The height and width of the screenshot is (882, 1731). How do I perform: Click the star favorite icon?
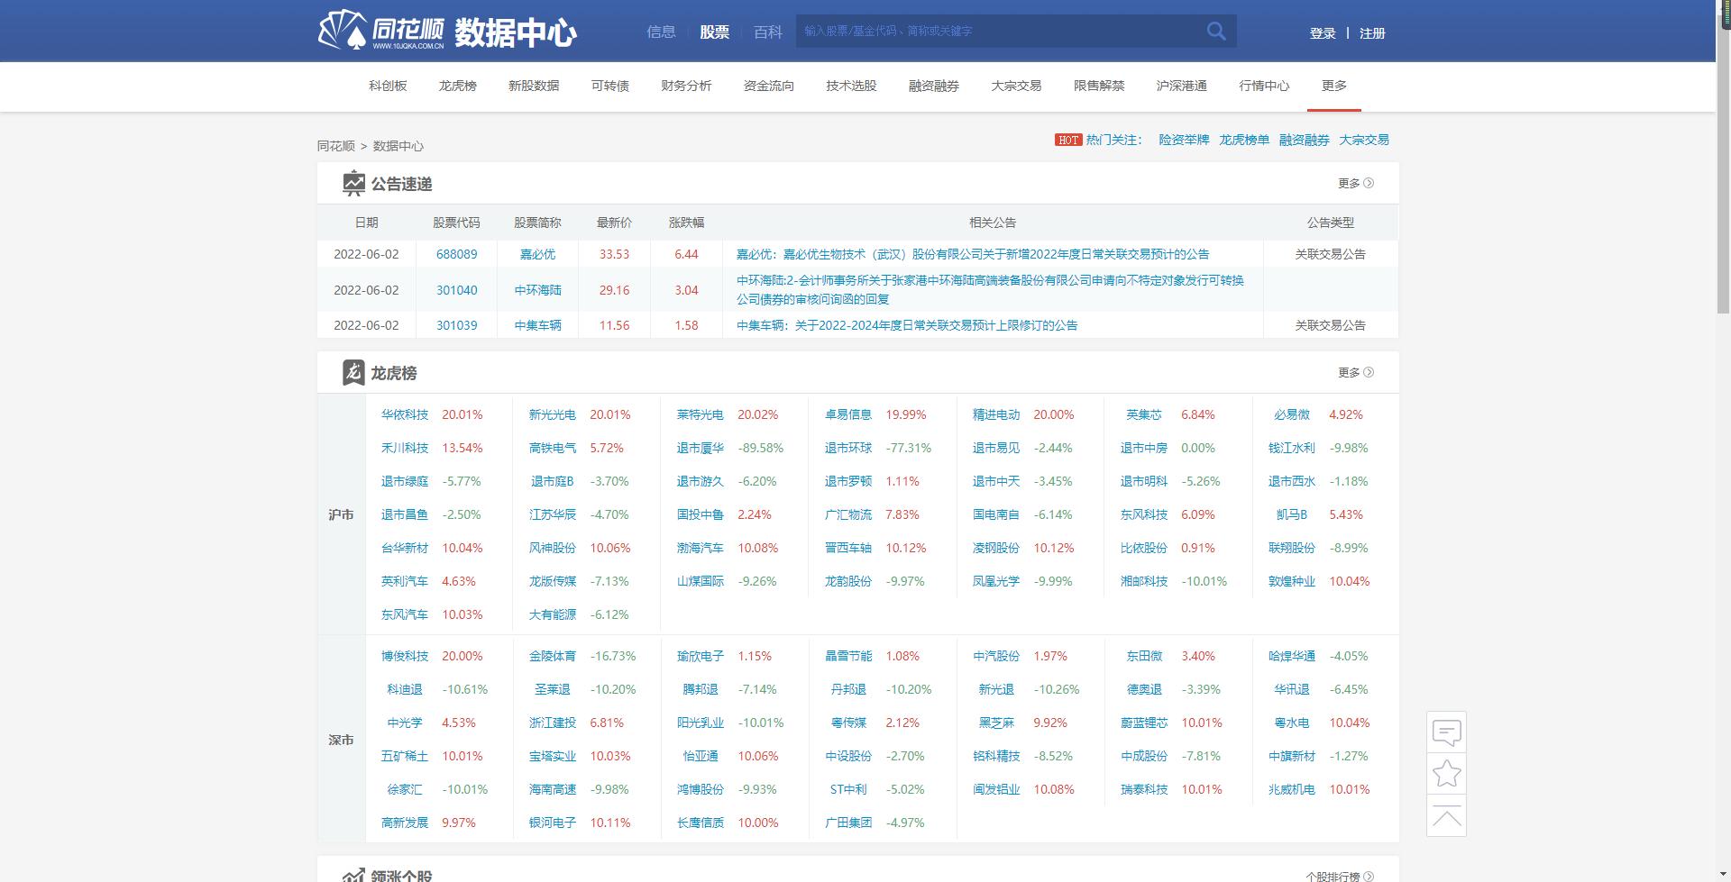(1447, 773)
